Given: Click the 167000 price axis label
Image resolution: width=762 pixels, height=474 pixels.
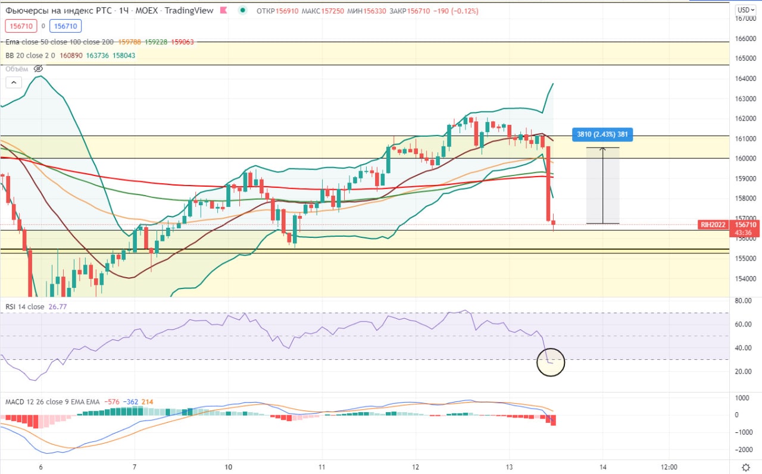Looking at the screenshot, I should point(746,18).
